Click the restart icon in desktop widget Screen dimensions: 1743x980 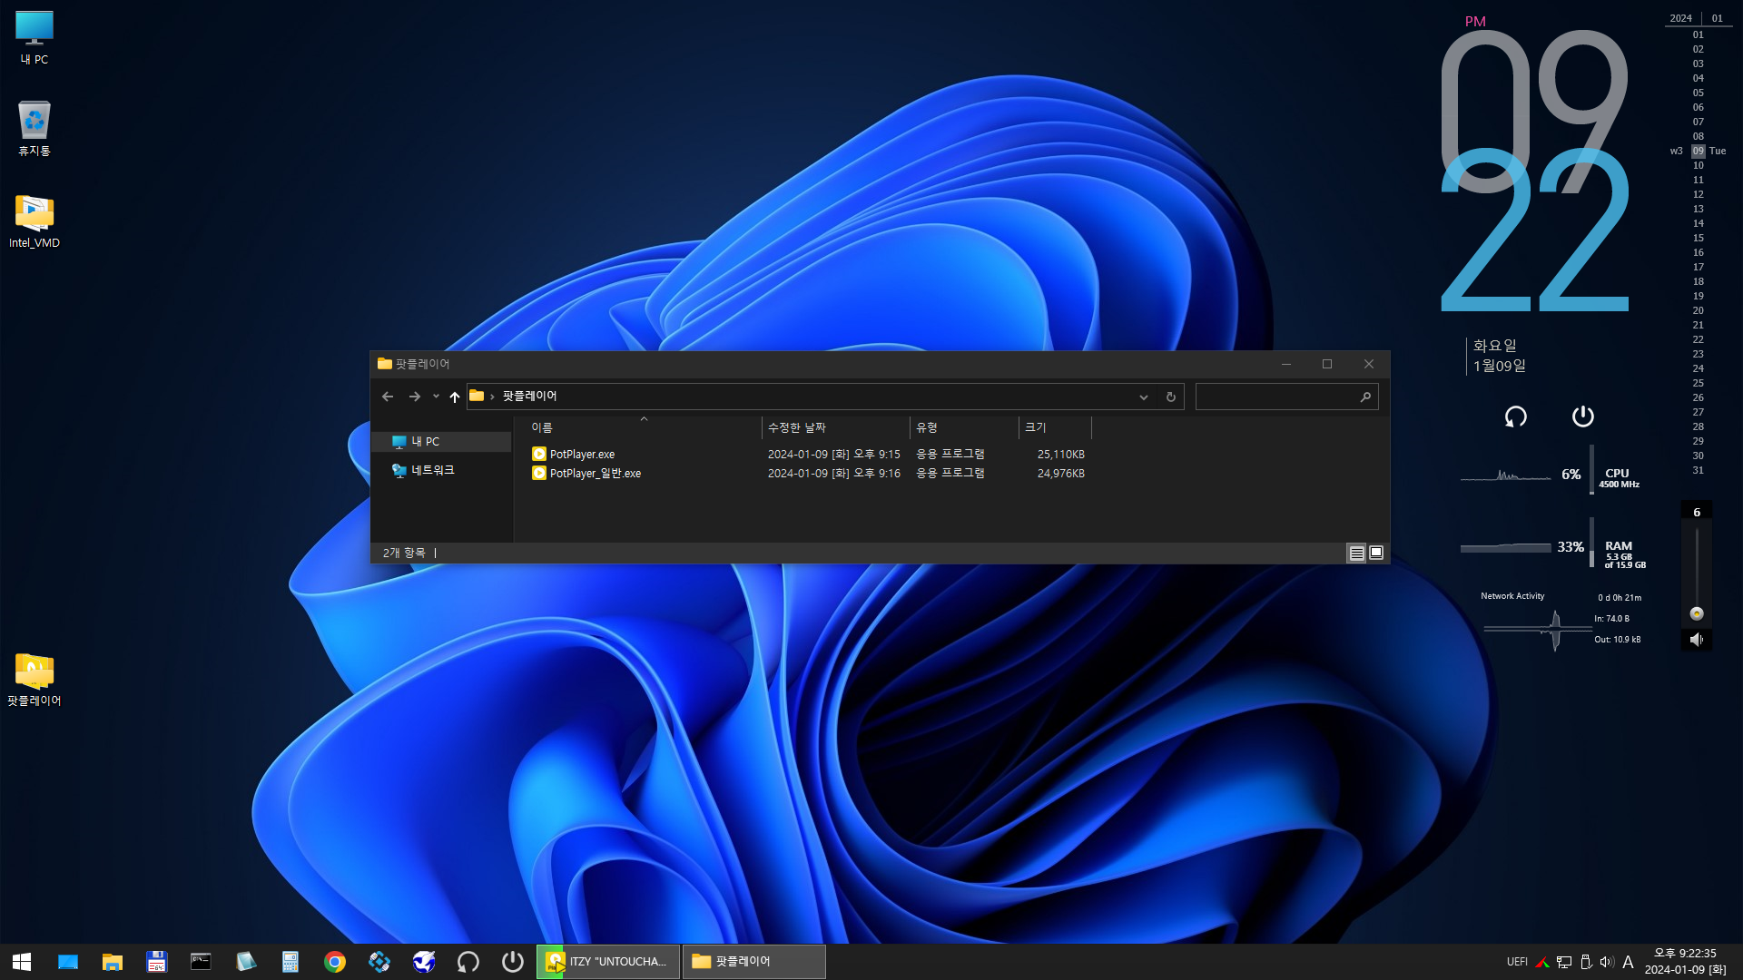click(1515, 416)
